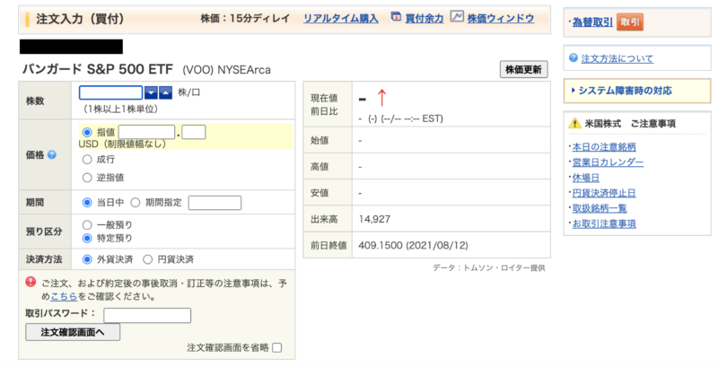This screenshot has width=718, height=367.
Task: Open the 本日の注意銘柄 link
Action: click(604, 147)
